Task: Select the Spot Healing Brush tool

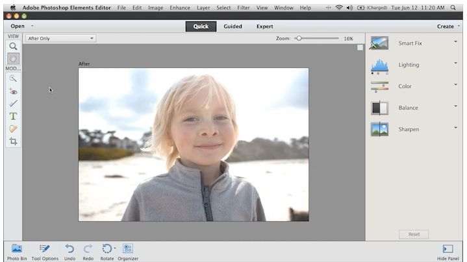Action: pos(13,128)
